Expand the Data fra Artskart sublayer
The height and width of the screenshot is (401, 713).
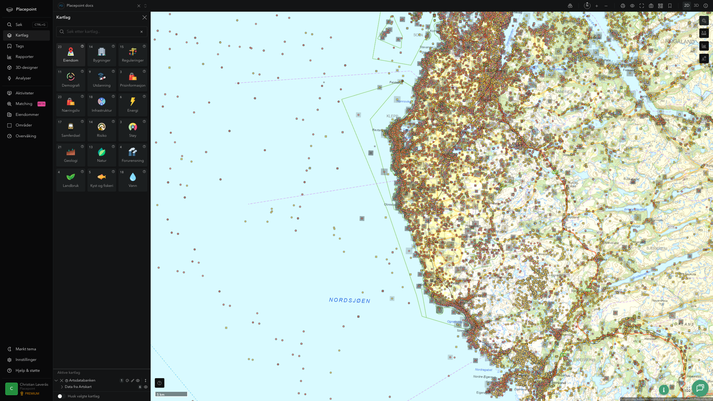click(x=62, y=387)
